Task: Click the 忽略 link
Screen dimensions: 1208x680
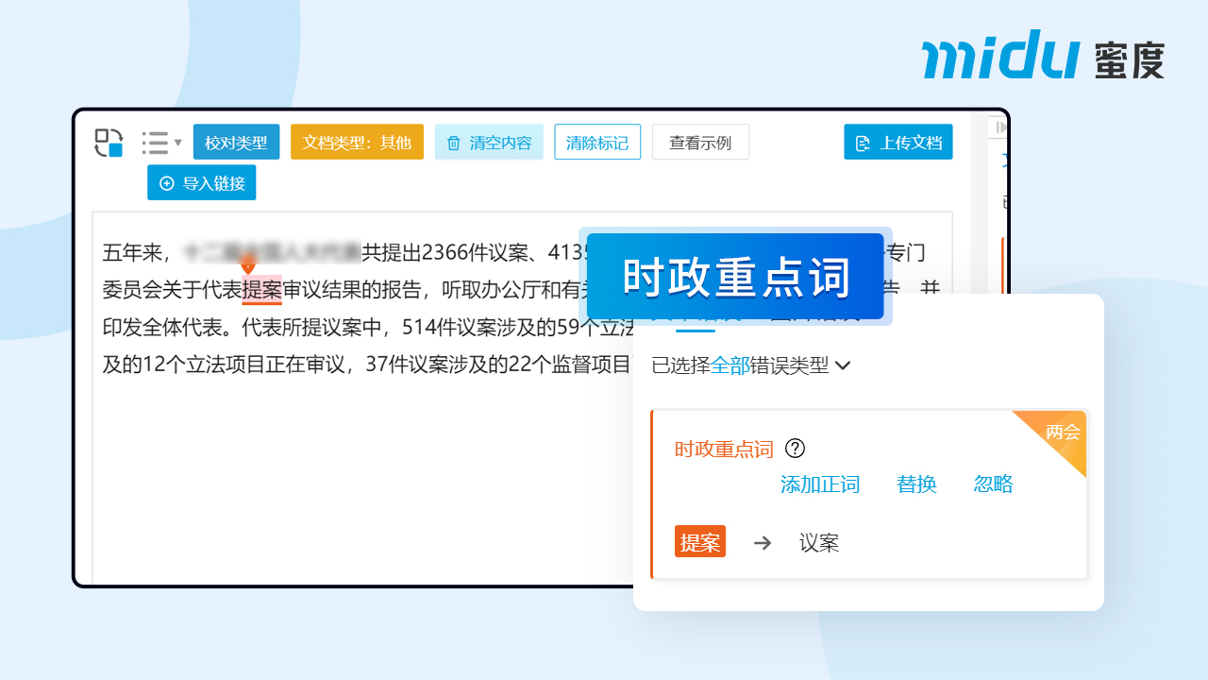Action: coord(993,484)
